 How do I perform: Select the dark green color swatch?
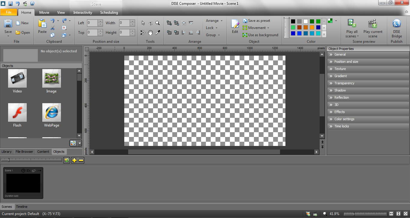click(x=312, y=21)
